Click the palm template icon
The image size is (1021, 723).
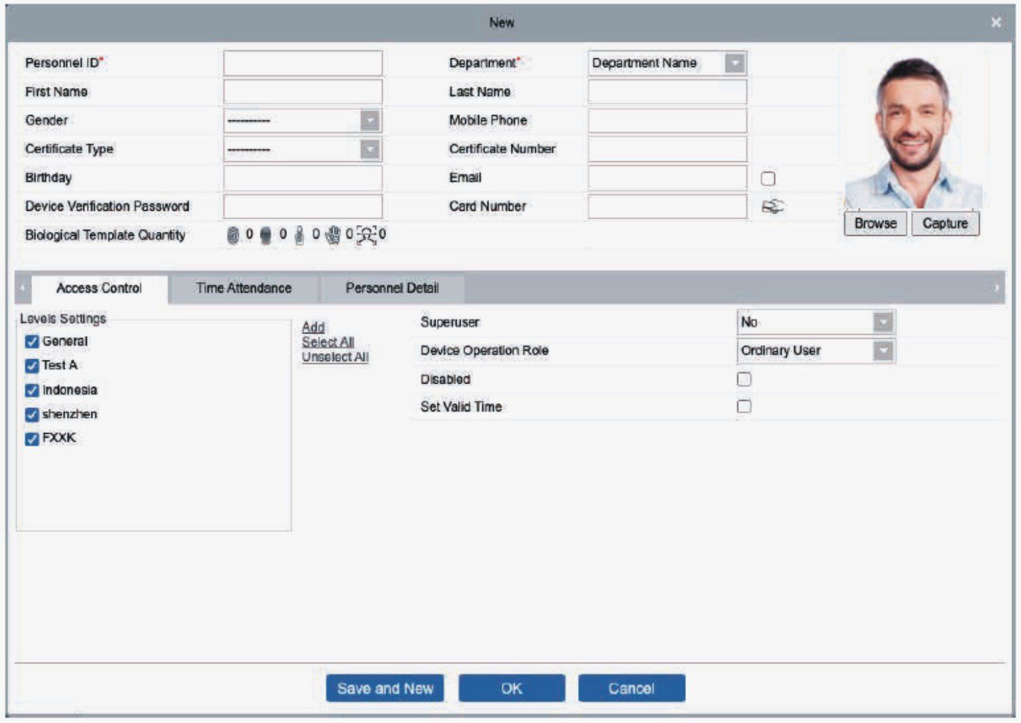click(x=332, y=235)
